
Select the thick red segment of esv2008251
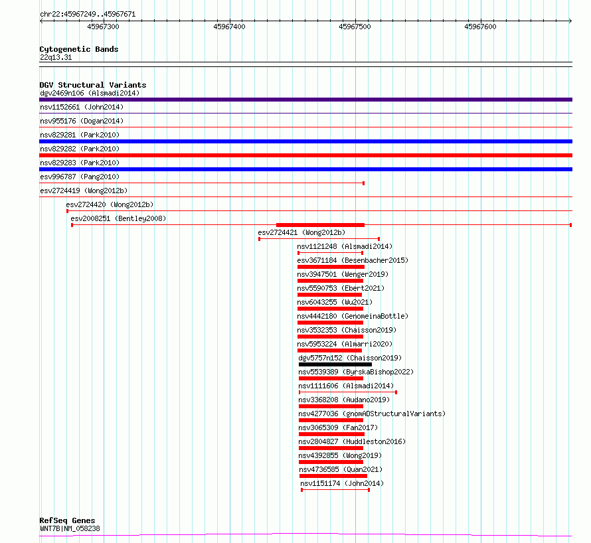pyautogui.click(x=320, y=225)
